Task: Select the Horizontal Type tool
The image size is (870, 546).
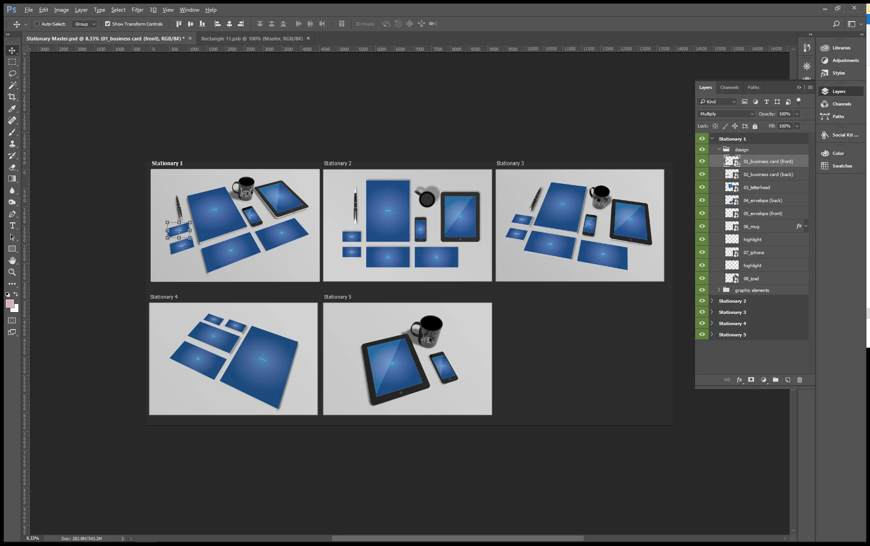Action: (12, 225)
